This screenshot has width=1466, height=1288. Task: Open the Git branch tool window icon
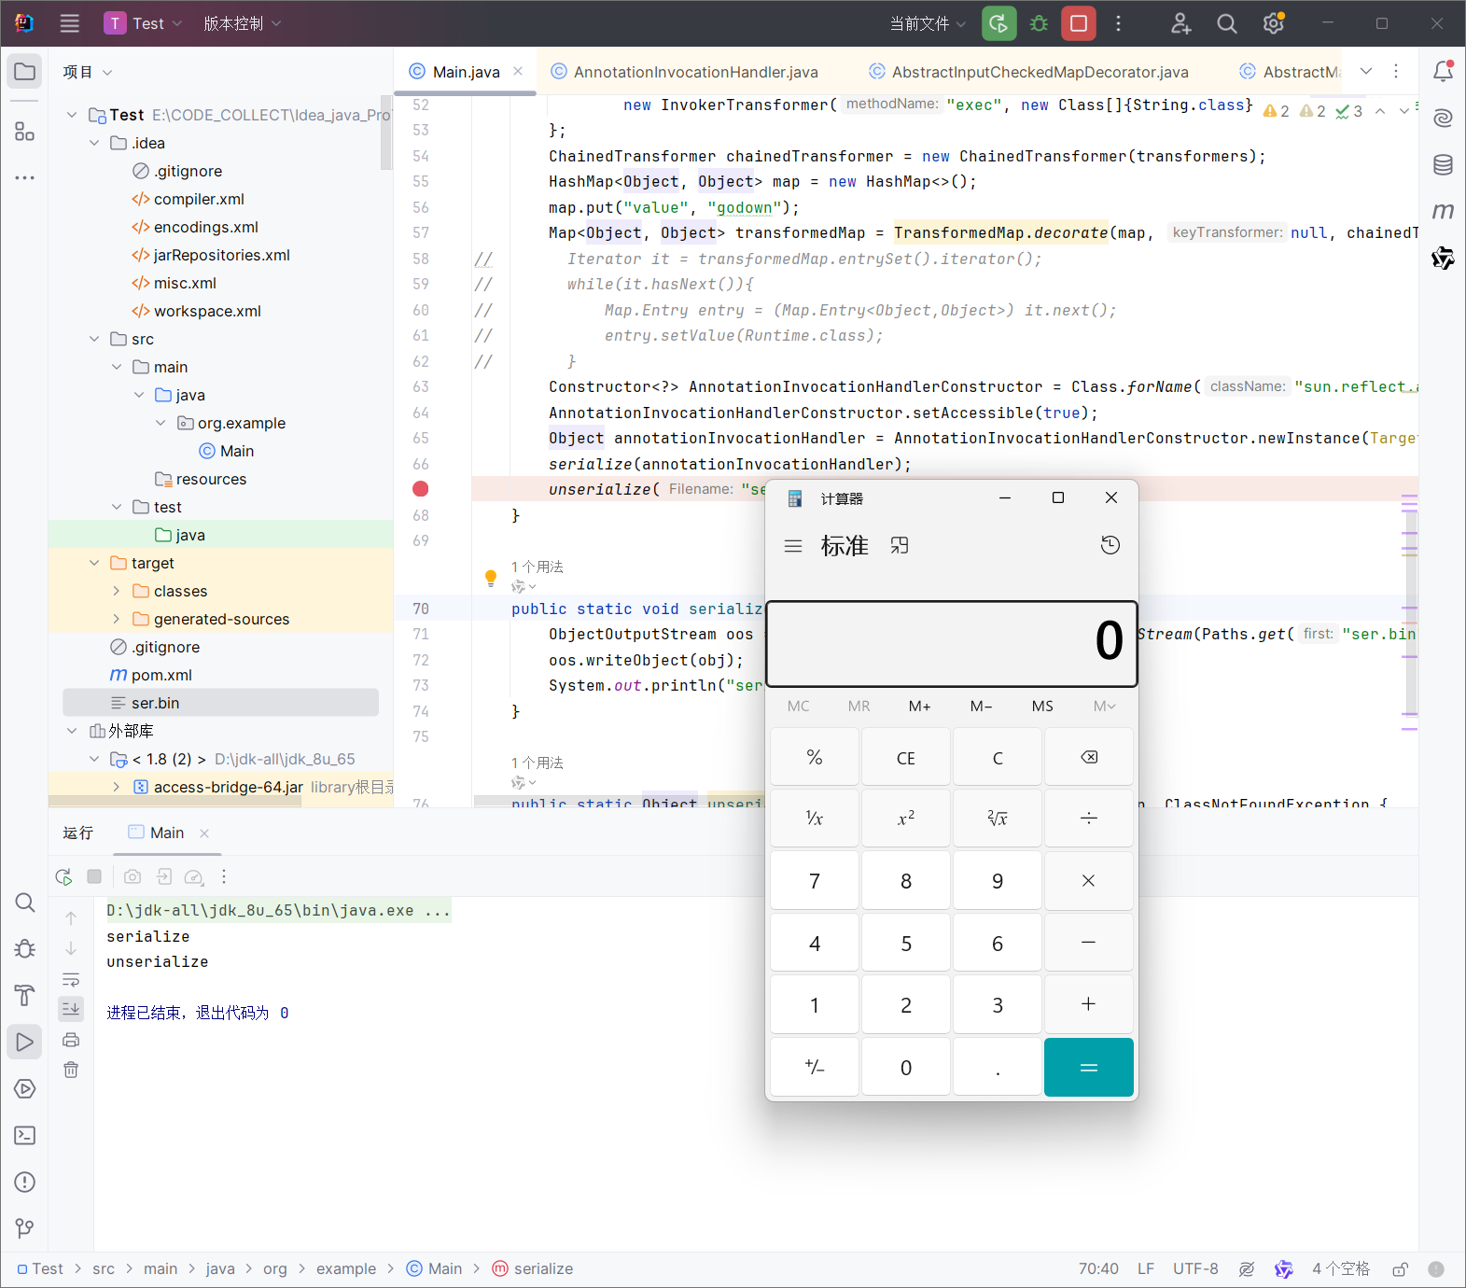click(25, 1228)
